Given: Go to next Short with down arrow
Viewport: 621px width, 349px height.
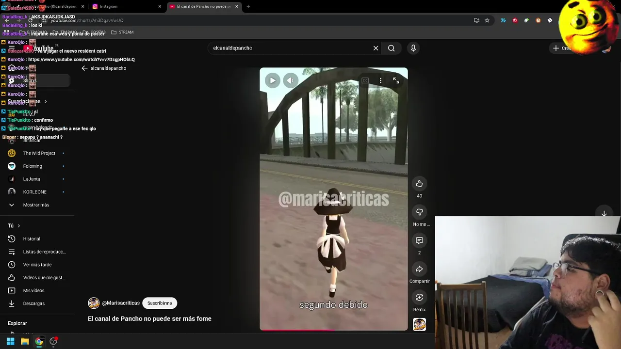Looking at the screenshot, I should (604, 214).
